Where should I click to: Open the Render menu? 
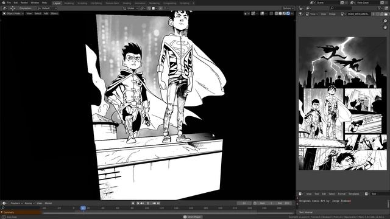click(24, 2)
